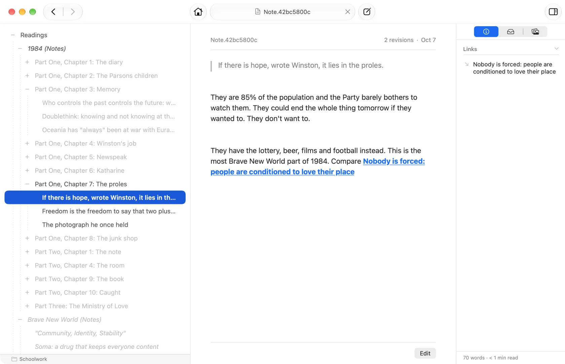The height and width of the screenshot is (364, 565).
Task: Expand Part Two, Chapter 1: The note
Action: pos(27,252)
